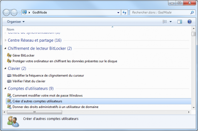Click users icon beside Donner des droits administratifs
The image size is (198, 131).
9,107
